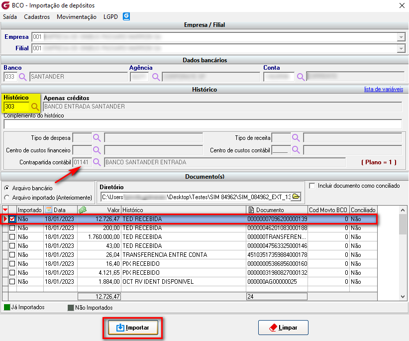Check the 16,40 PIX RECEBIDO row
Screen dimensions: 409x341
[x=12, y=264]
